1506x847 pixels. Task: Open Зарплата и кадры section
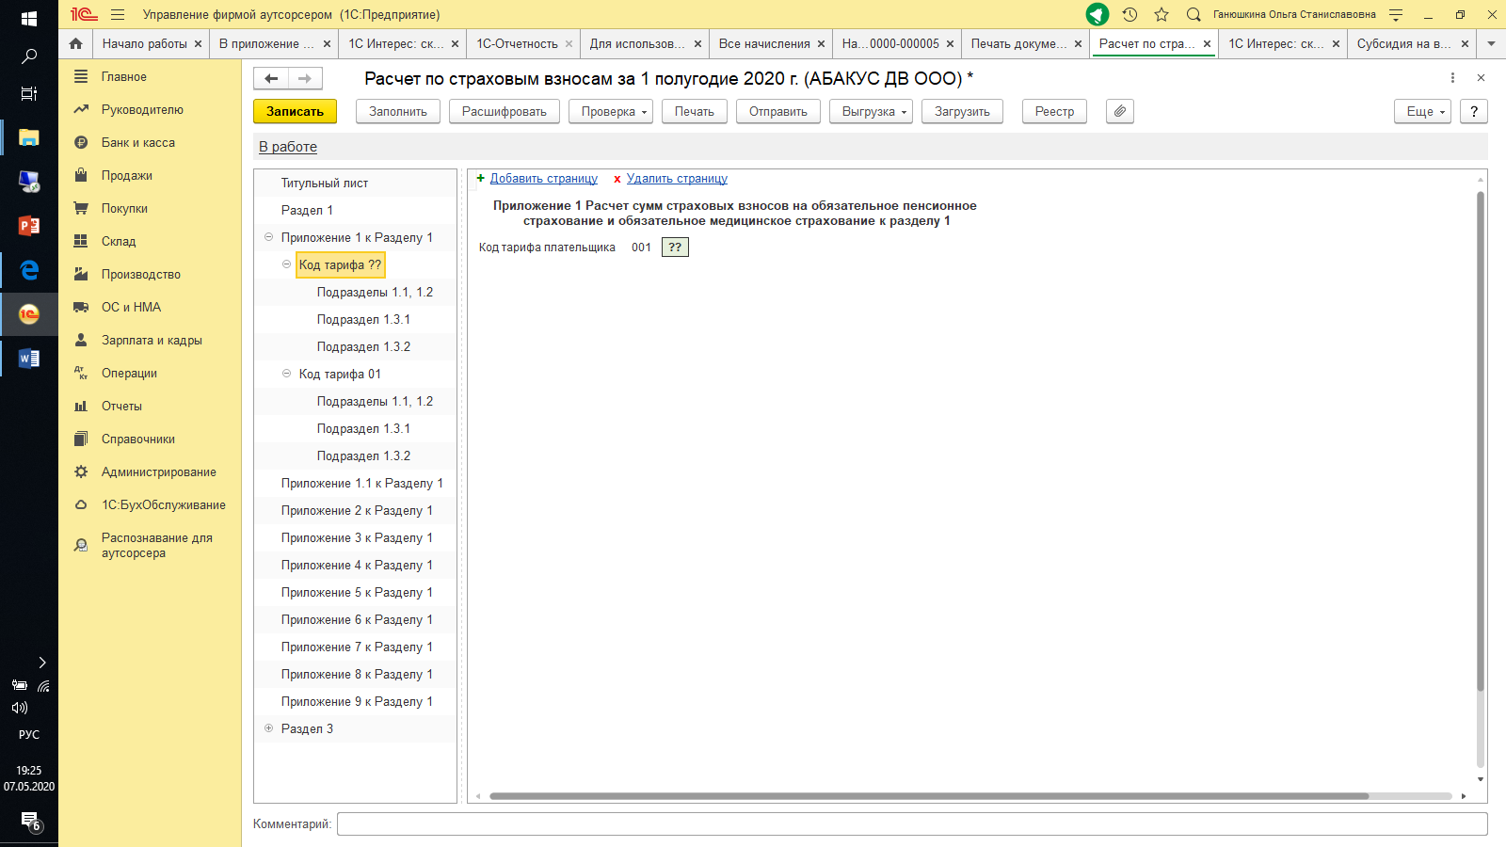pyautogui.click(x=152, y=340)
